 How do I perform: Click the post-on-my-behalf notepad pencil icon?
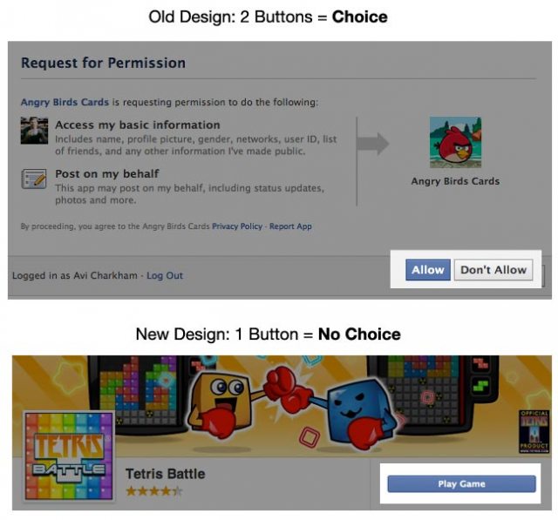[x=34, y=179]
